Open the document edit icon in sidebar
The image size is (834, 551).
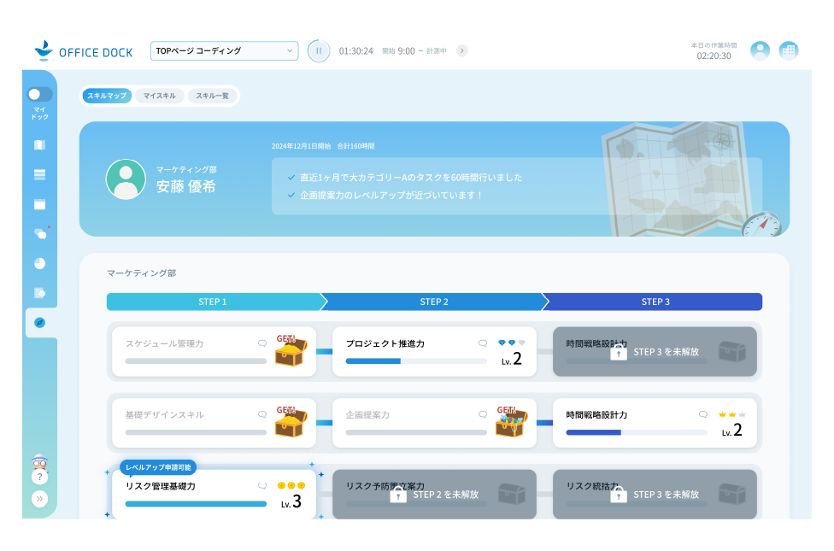38,293
